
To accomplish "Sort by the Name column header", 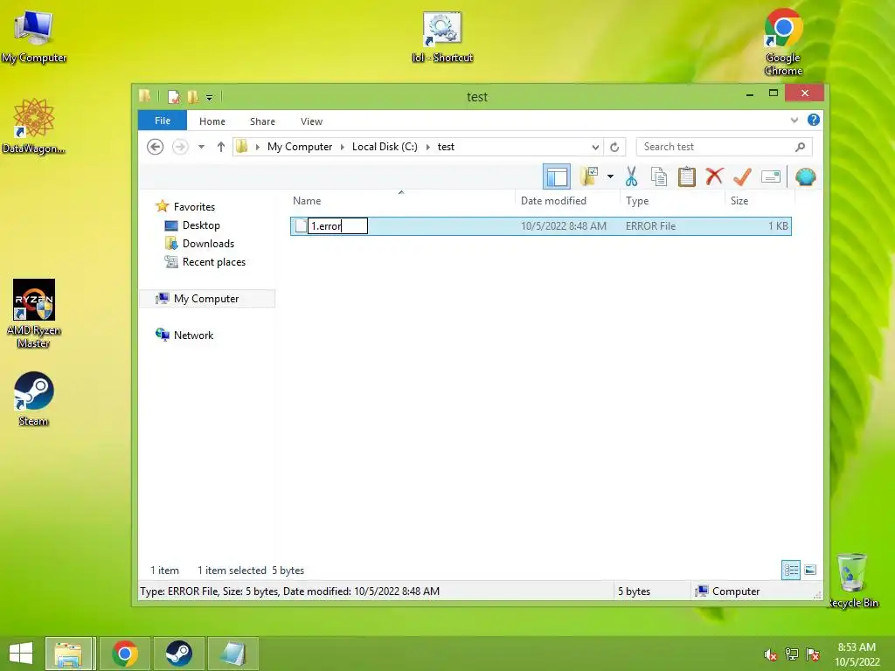I will click(307, 201).
